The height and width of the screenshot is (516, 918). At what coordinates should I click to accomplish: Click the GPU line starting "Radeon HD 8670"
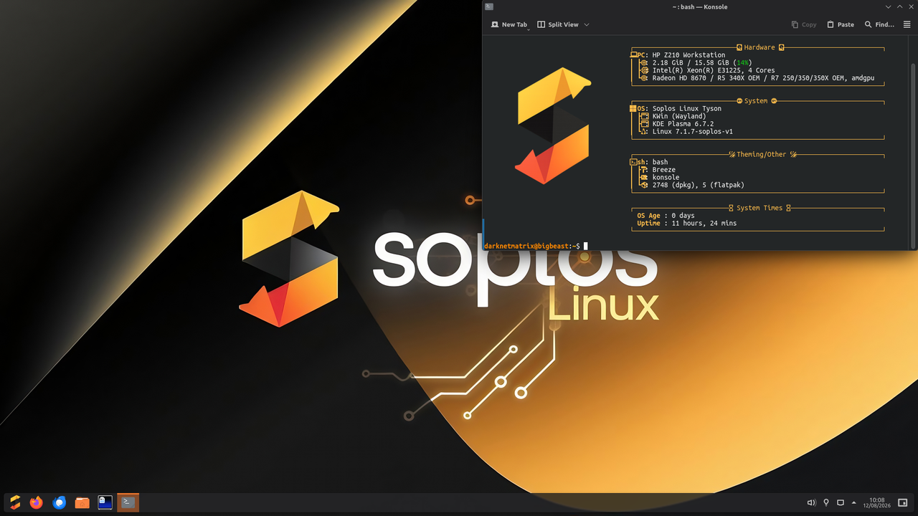(763, 78)
